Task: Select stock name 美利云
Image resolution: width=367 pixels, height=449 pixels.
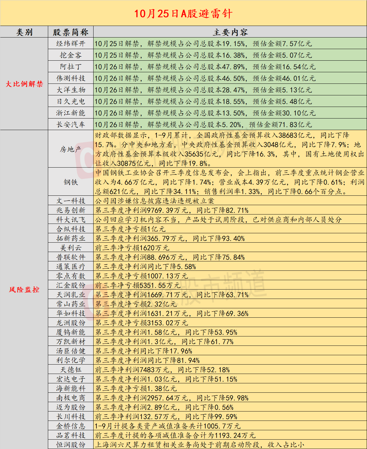Action: point(71,248)
